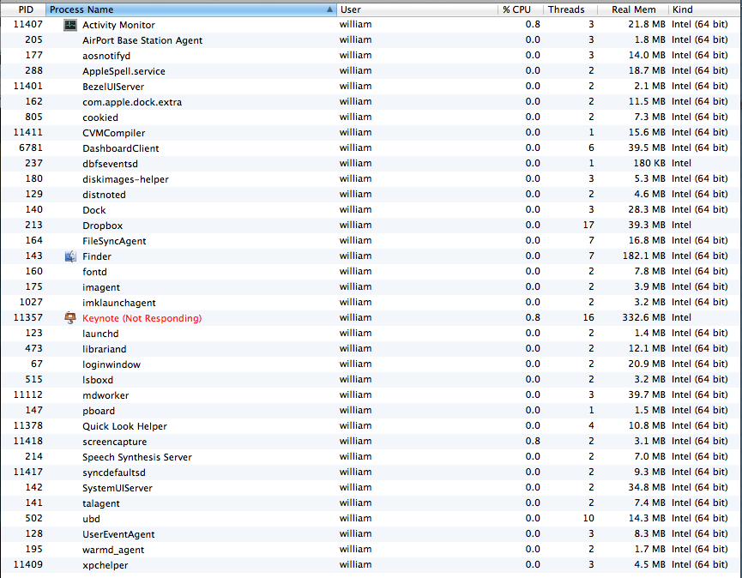Select the UserEventAgent process
This screenshot has width=742, height=578.
pyautogui.click(x=118, y=534)
